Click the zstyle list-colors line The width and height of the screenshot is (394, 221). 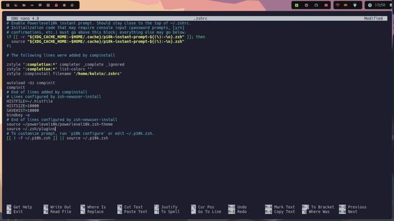tap(49, 69)
